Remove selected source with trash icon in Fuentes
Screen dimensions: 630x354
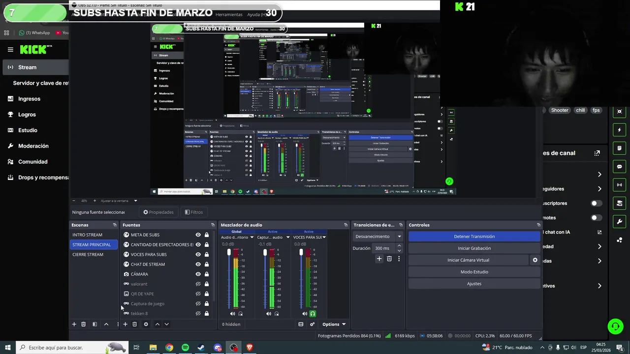134,324
